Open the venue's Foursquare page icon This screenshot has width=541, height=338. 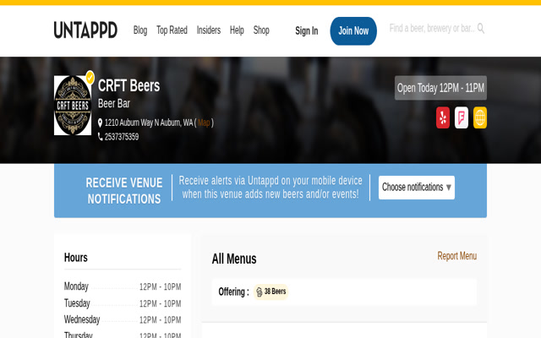[462, 117]
